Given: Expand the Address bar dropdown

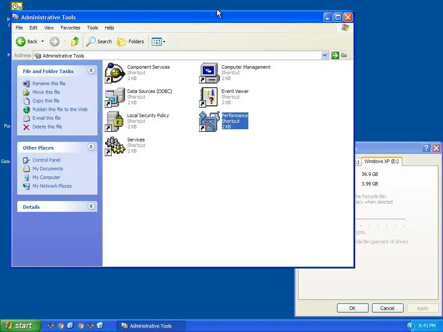Looking at the screenshot, I should (324, 55).
